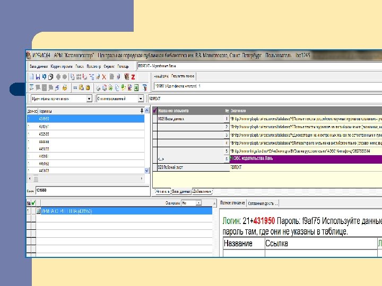Click the red X delete icon
The image size is (382, 286).
click(x=104, y=77)
